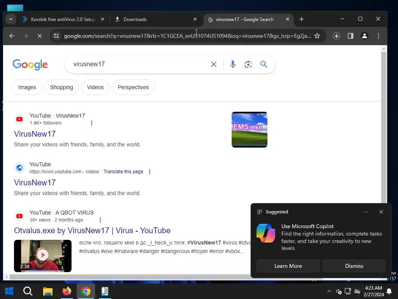Select the virusnew17 Google Search tab
This screenshot has width=398, height=299.
pos(244,19)
